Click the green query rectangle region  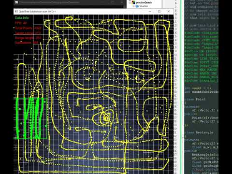click(31, 118)
